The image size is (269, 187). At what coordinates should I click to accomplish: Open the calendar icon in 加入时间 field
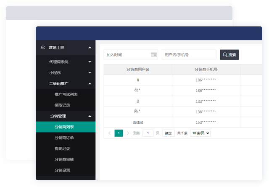(x=153, y=55)
